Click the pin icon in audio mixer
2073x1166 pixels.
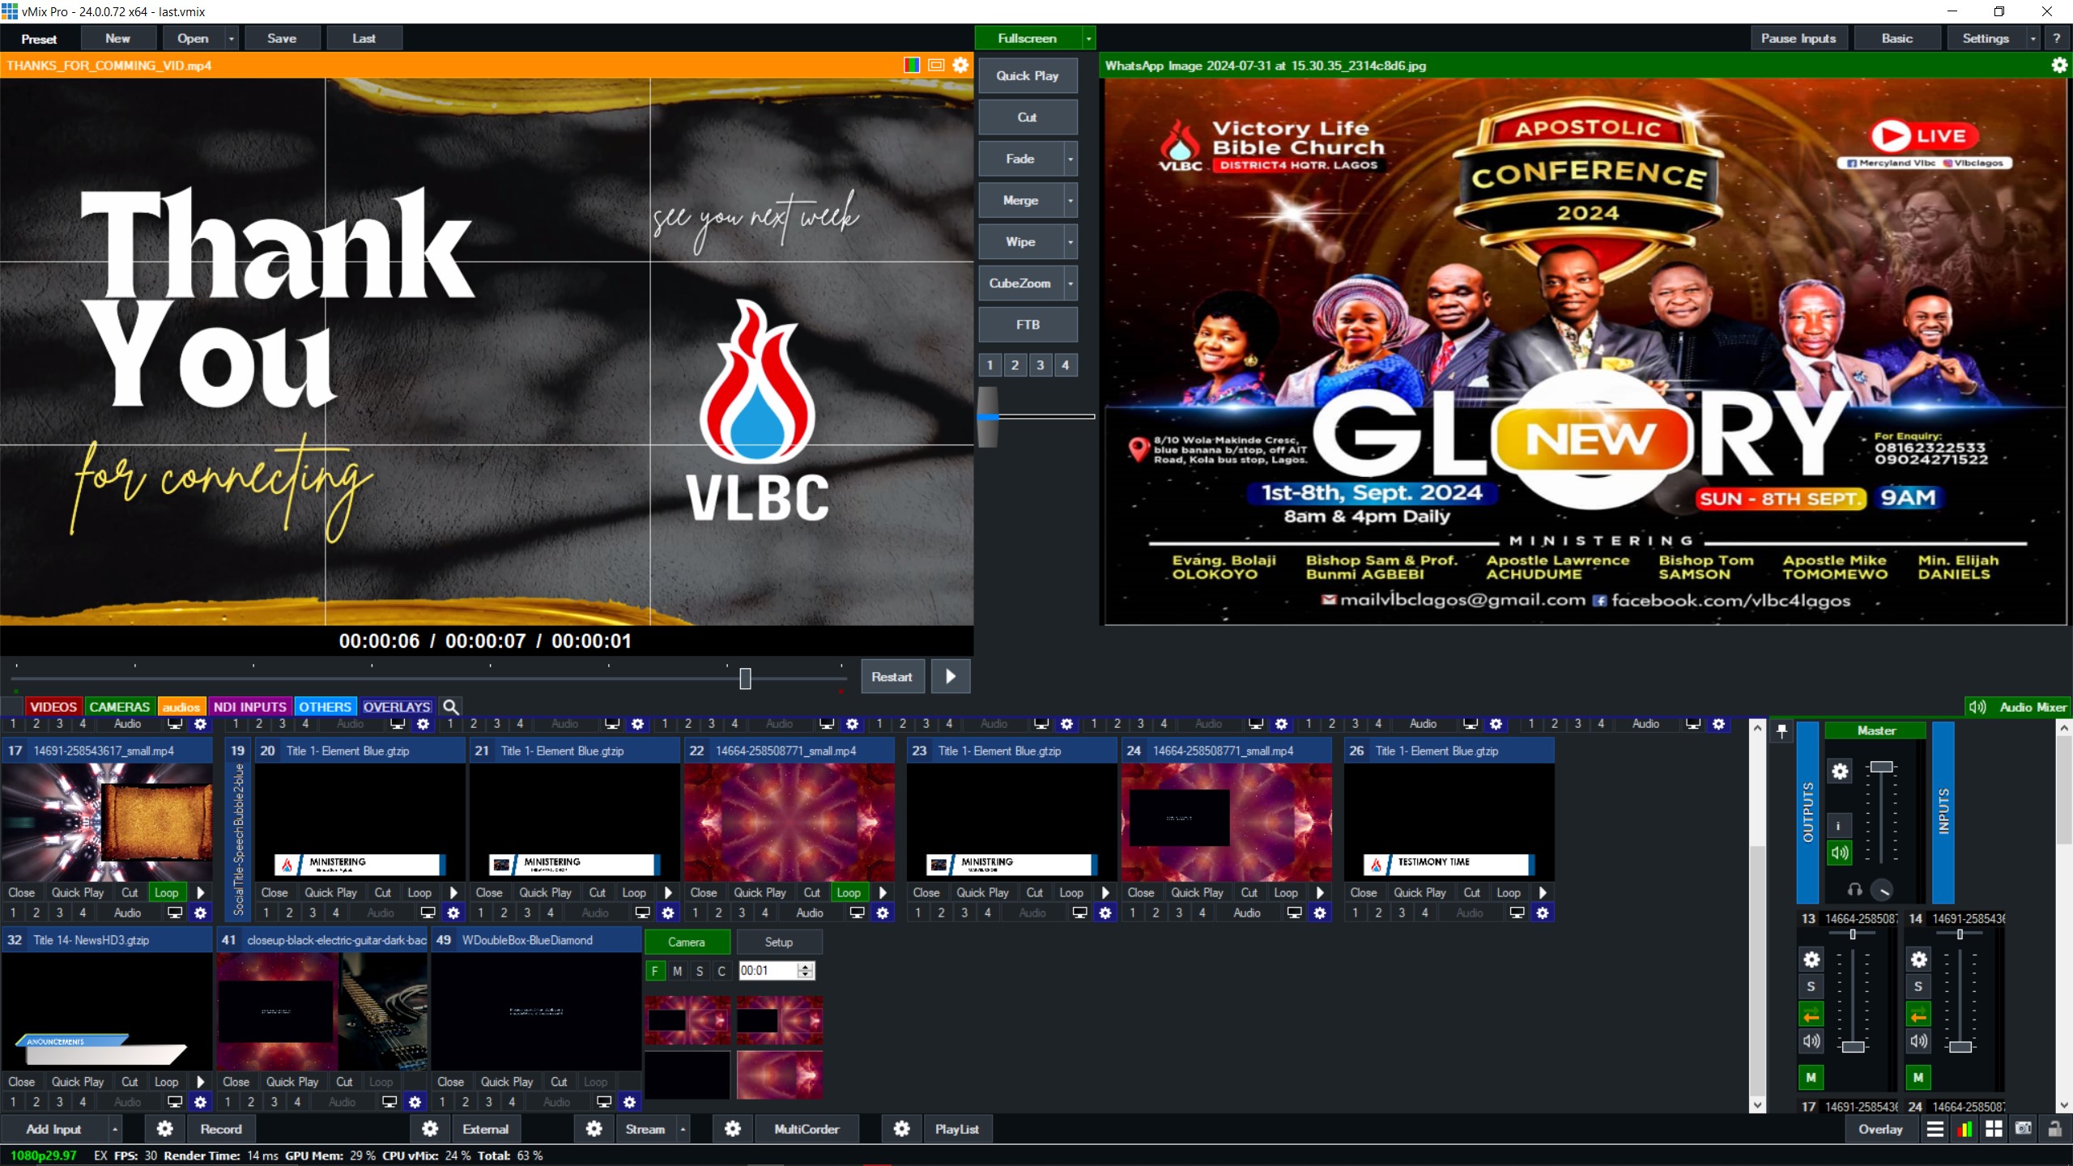(x=1781, y=732)
